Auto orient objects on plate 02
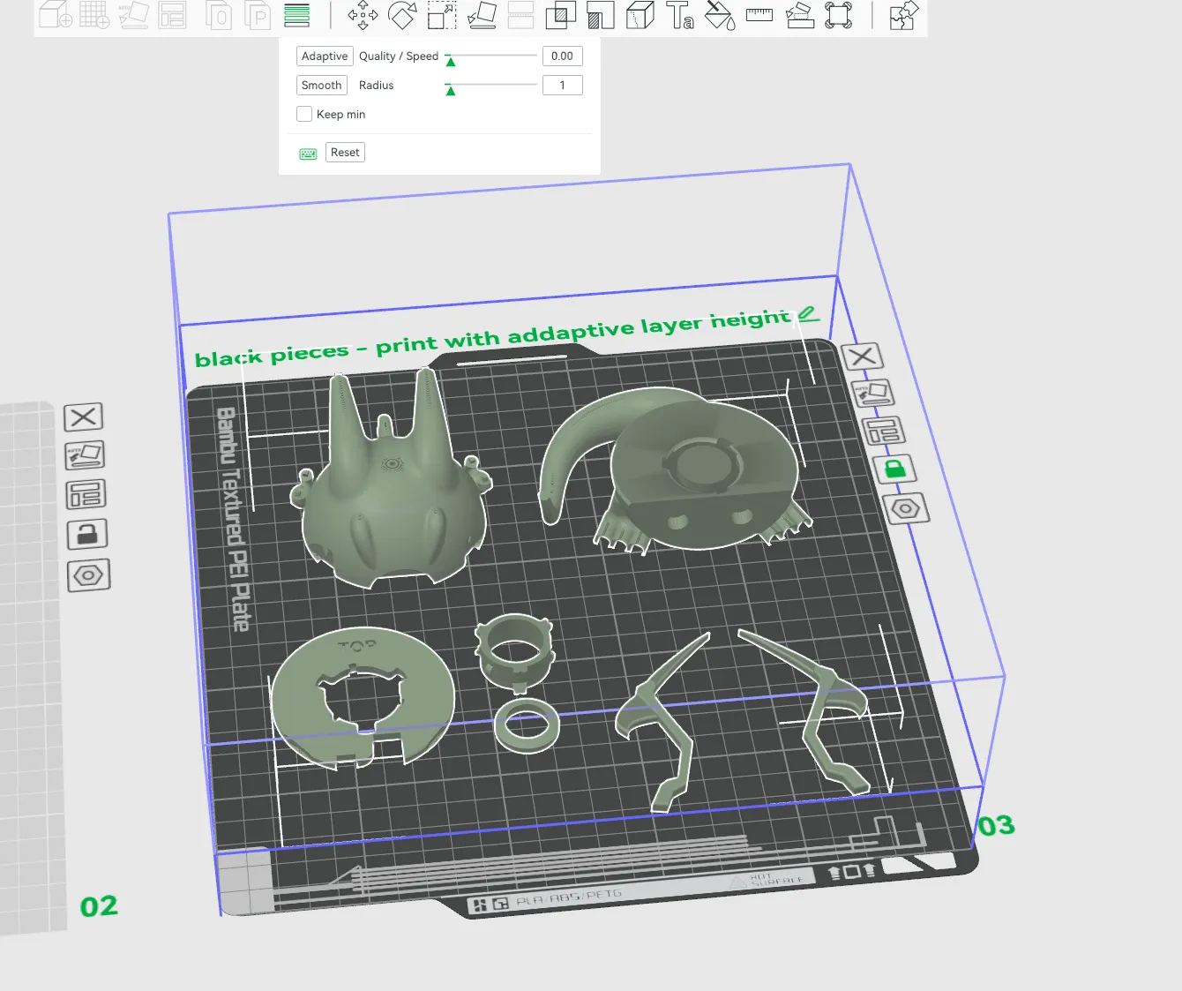The width and height of the screenshot is (1182, 991). click(x=85, y=455)
